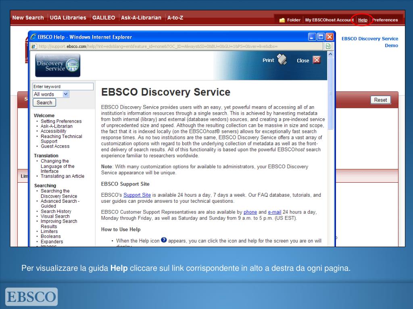The width and height of the screenshot is (413, 309).
Task: Click the help window scrollbar up arrow
Action: click(330, 54)
